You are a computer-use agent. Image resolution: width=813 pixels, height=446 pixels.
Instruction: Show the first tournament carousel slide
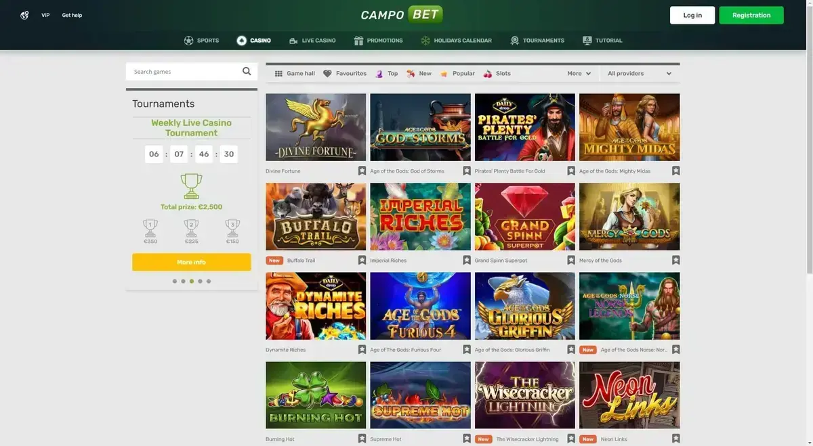point(175,281)
